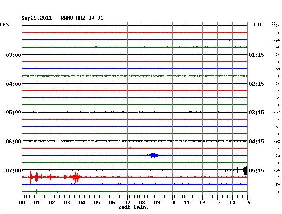Click minute 04 on the time axis
The width and height of the screenshot is (282, 214).
[x=82, y=202]
